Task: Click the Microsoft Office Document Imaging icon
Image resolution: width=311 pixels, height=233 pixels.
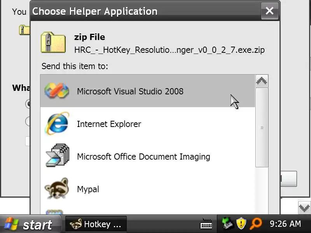Action: (57, 156)
